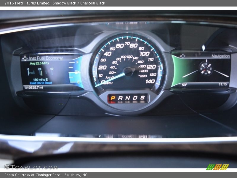Click the speedometer needle center hub
The width and height of the screenshot is (237, 178).
128,72
